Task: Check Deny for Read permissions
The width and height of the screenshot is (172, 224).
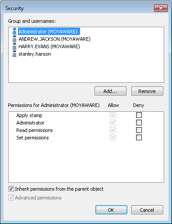Action: tap(139, 130)
